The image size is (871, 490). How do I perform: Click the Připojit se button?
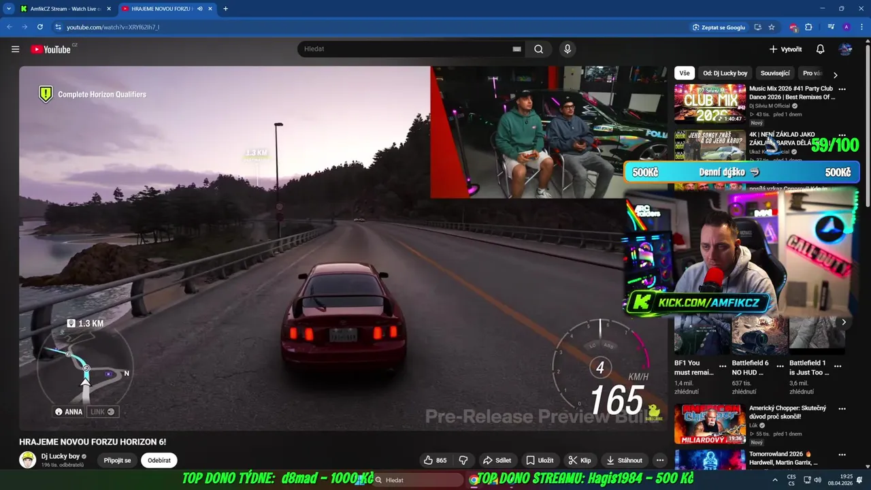coord(117,460)
